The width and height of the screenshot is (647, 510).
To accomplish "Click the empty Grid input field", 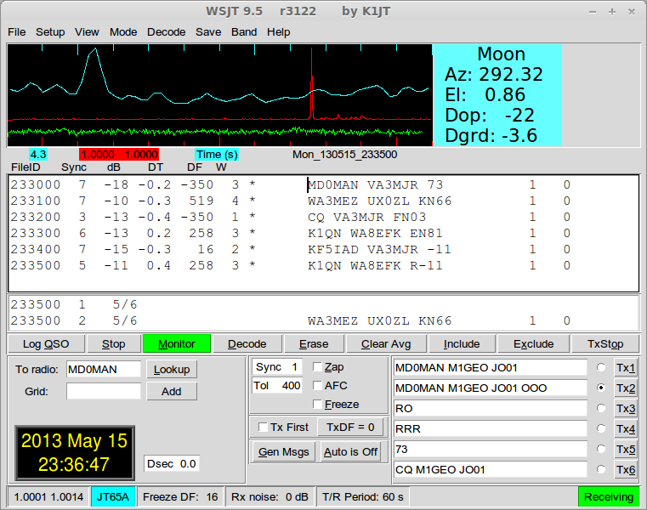I will [104, 391].
